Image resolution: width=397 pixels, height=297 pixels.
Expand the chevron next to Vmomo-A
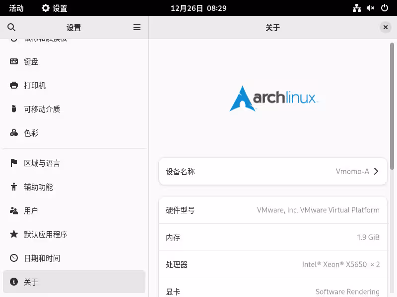pyautogui.click(x=376, y=171)
